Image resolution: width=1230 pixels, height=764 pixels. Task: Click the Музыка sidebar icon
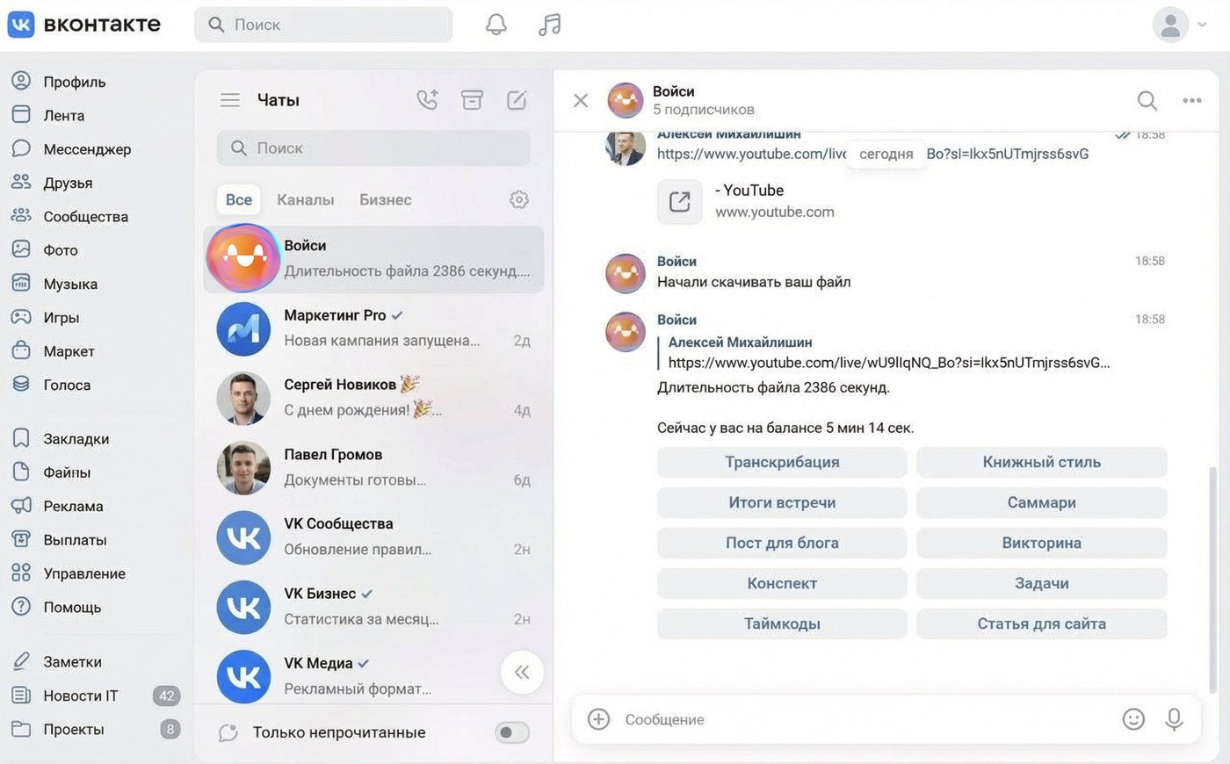pos(21,283)
